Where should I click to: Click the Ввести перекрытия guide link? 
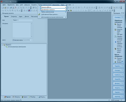tap(120, 44)
